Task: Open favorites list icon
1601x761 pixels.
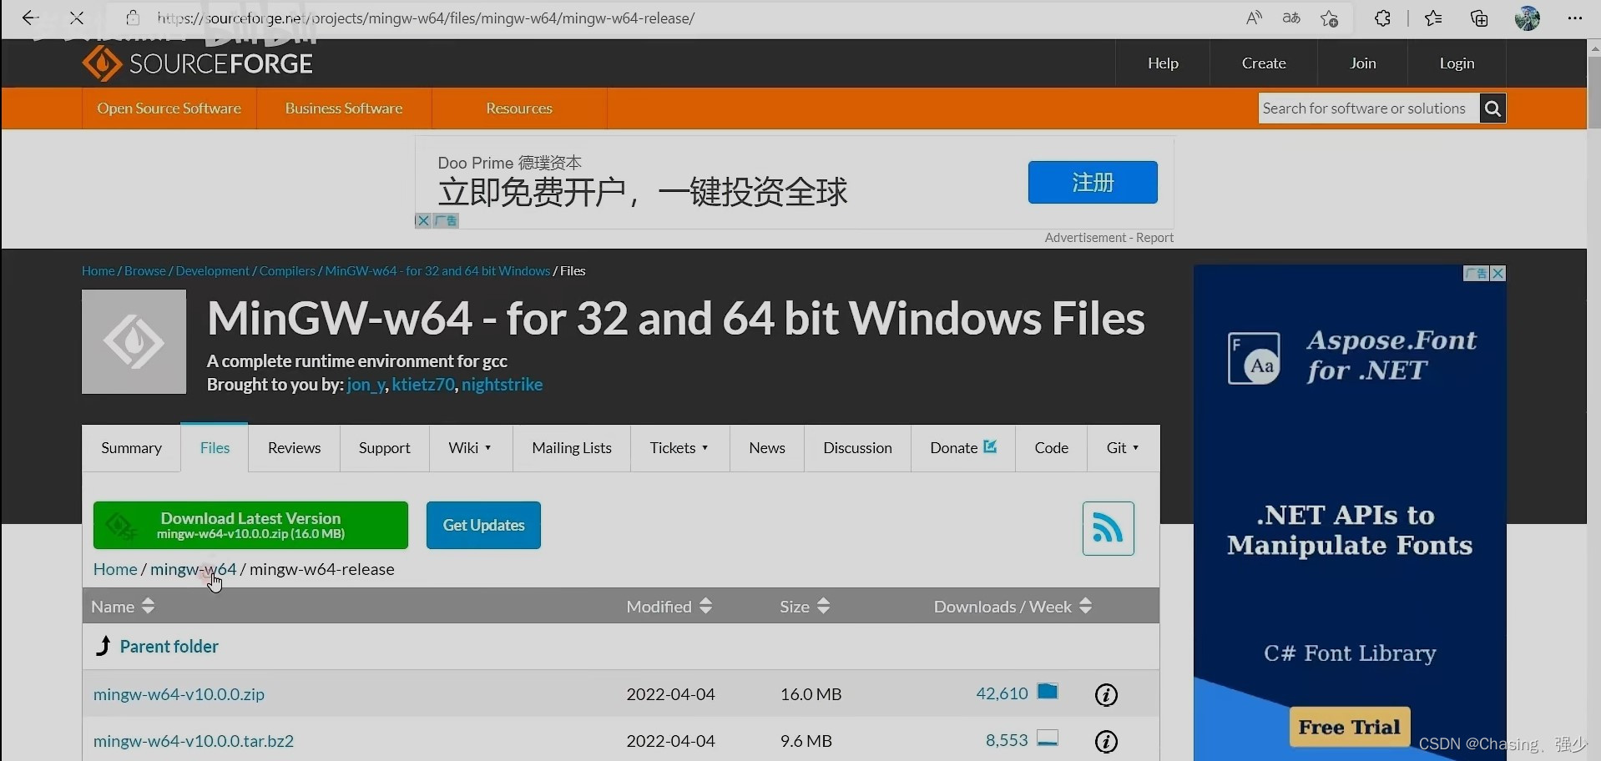Action: (1433, 18)
